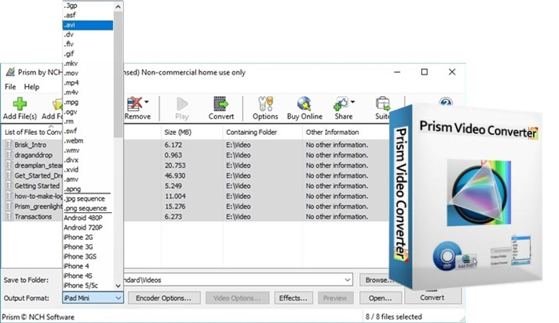Expand the Save to Folder dropdown
Screen dimensions: 559x323
[347, 280]
